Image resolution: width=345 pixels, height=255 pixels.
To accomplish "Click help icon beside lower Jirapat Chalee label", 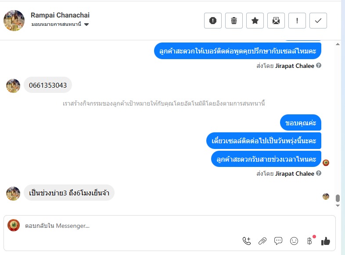I will coord(319,174).
